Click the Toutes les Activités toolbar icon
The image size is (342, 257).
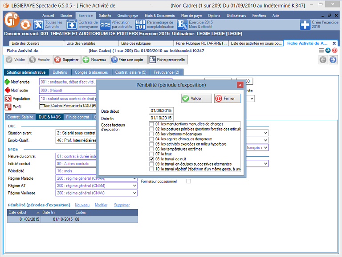[39, 24]
